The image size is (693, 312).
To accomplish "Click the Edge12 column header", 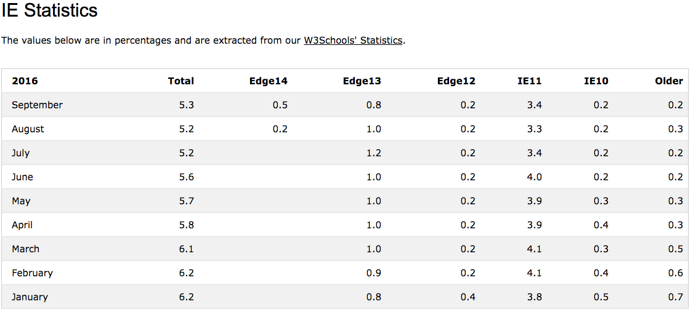I will (456, 81).
